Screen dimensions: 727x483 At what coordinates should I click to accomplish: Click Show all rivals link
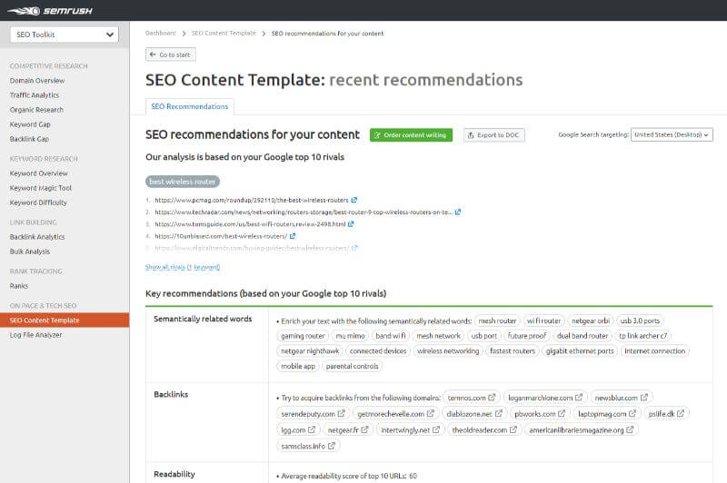coord(183,267)
